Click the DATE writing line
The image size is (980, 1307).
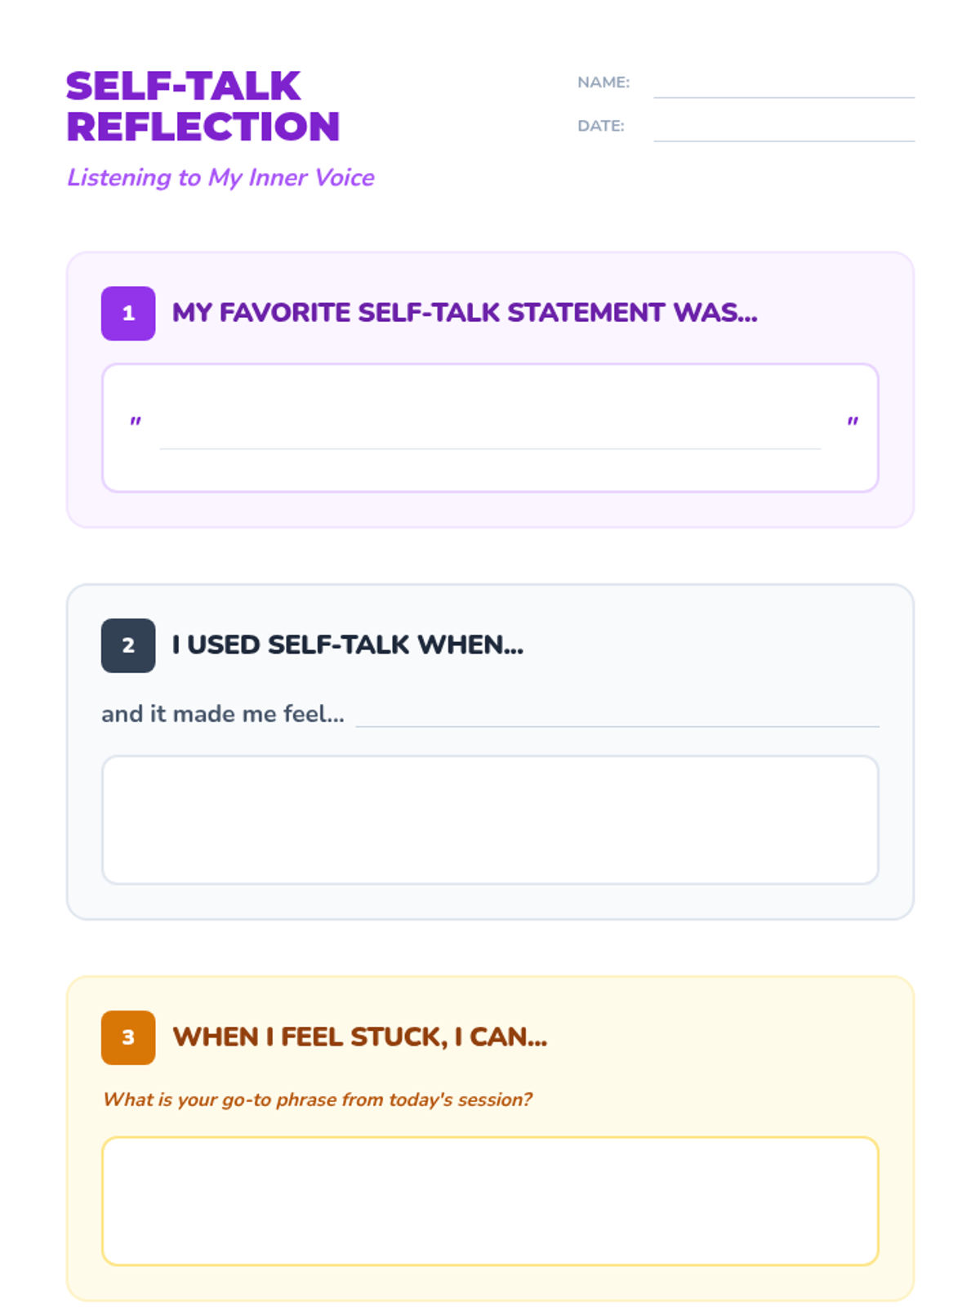(783, 133)
